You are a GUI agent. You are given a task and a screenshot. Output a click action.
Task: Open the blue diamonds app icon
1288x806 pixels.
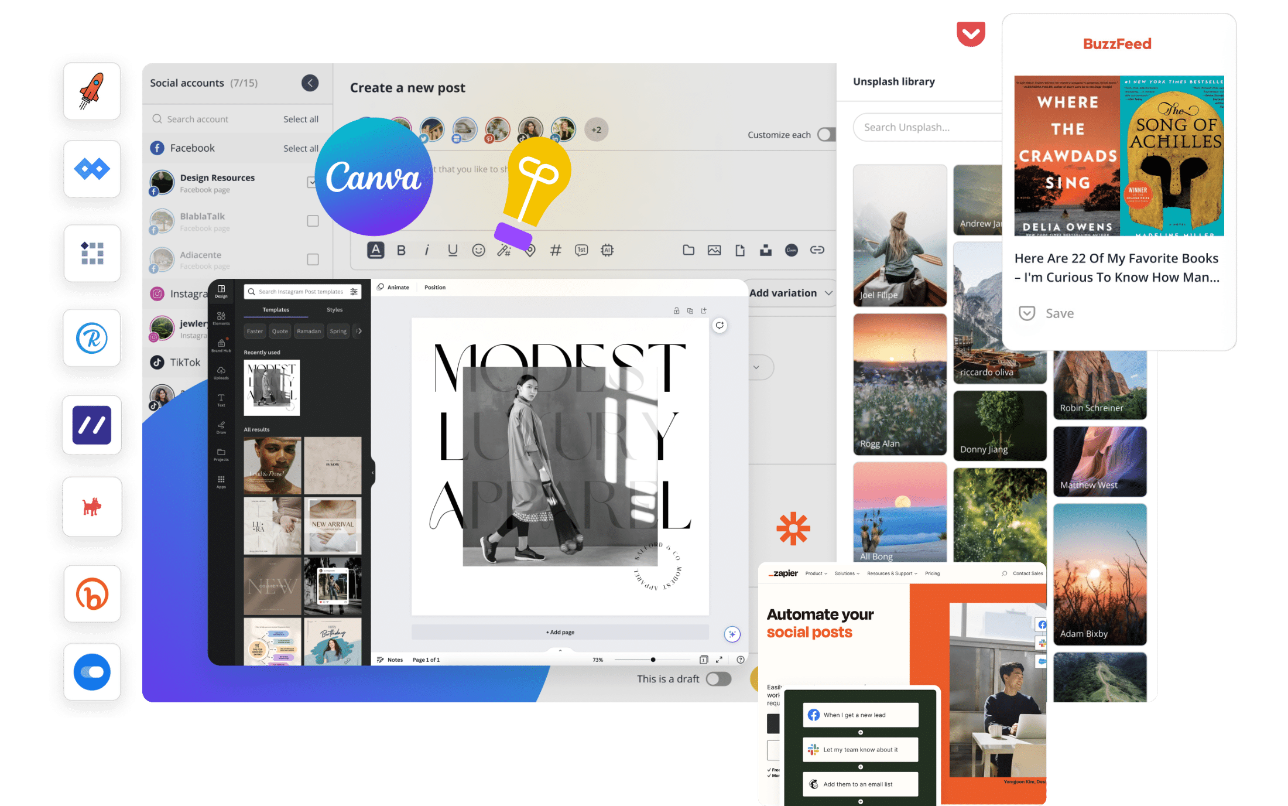(x=92, y=169)
